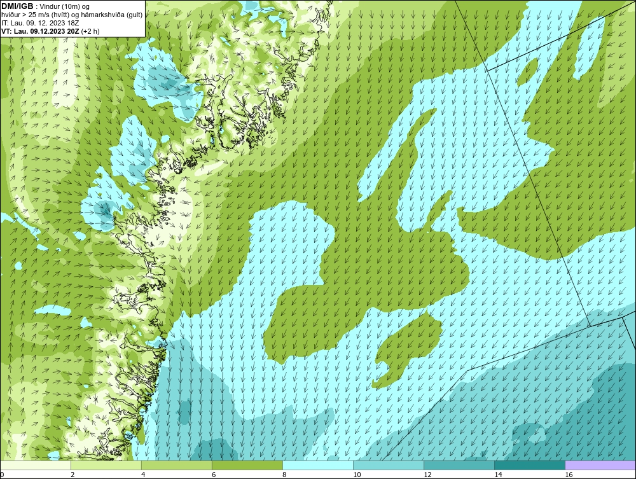
Task: Click the legend tick label '0'
Action: (x=2, y=475)
